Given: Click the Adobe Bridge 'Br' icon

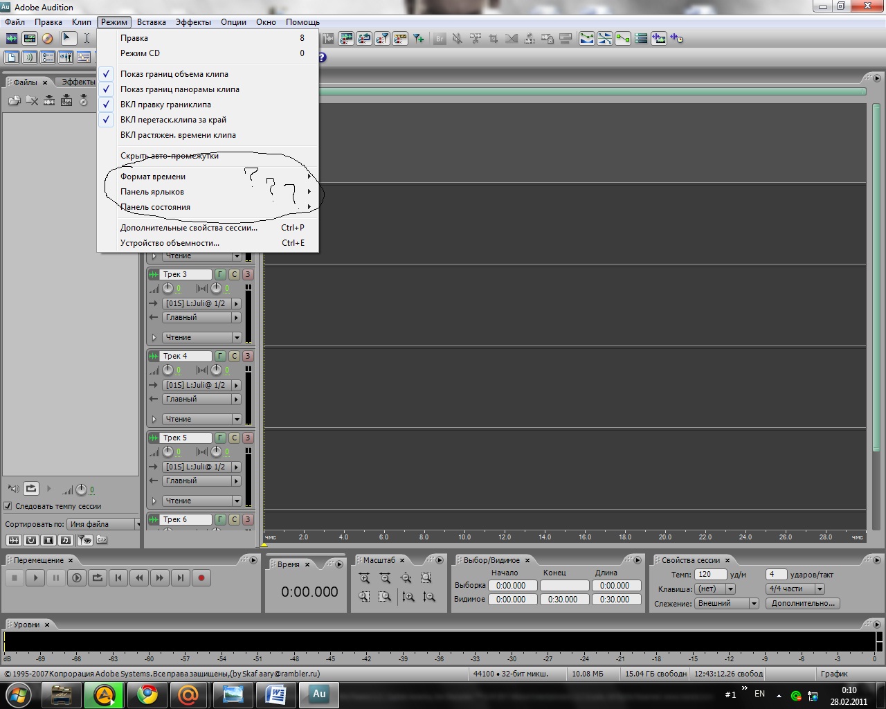Looking at the screenshot, I should pyautogui.click(x=440, y=39).
